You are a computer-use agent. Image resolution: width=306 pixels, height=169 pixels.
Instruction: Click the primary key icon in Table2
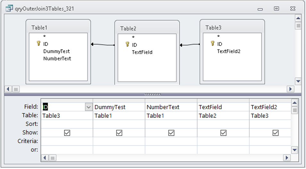click(x=127, y=44)
